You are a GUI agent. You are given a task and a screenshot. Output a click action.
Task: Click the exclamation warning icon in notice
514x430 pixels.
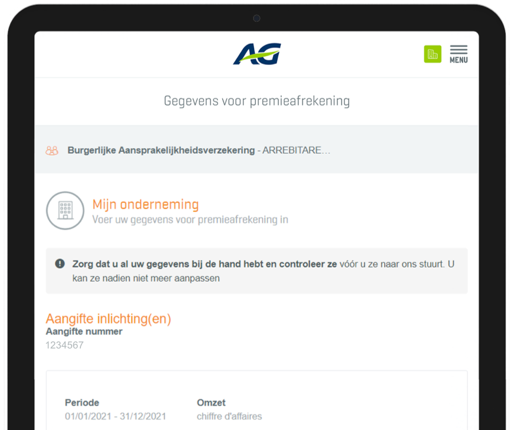coord(60,264)
